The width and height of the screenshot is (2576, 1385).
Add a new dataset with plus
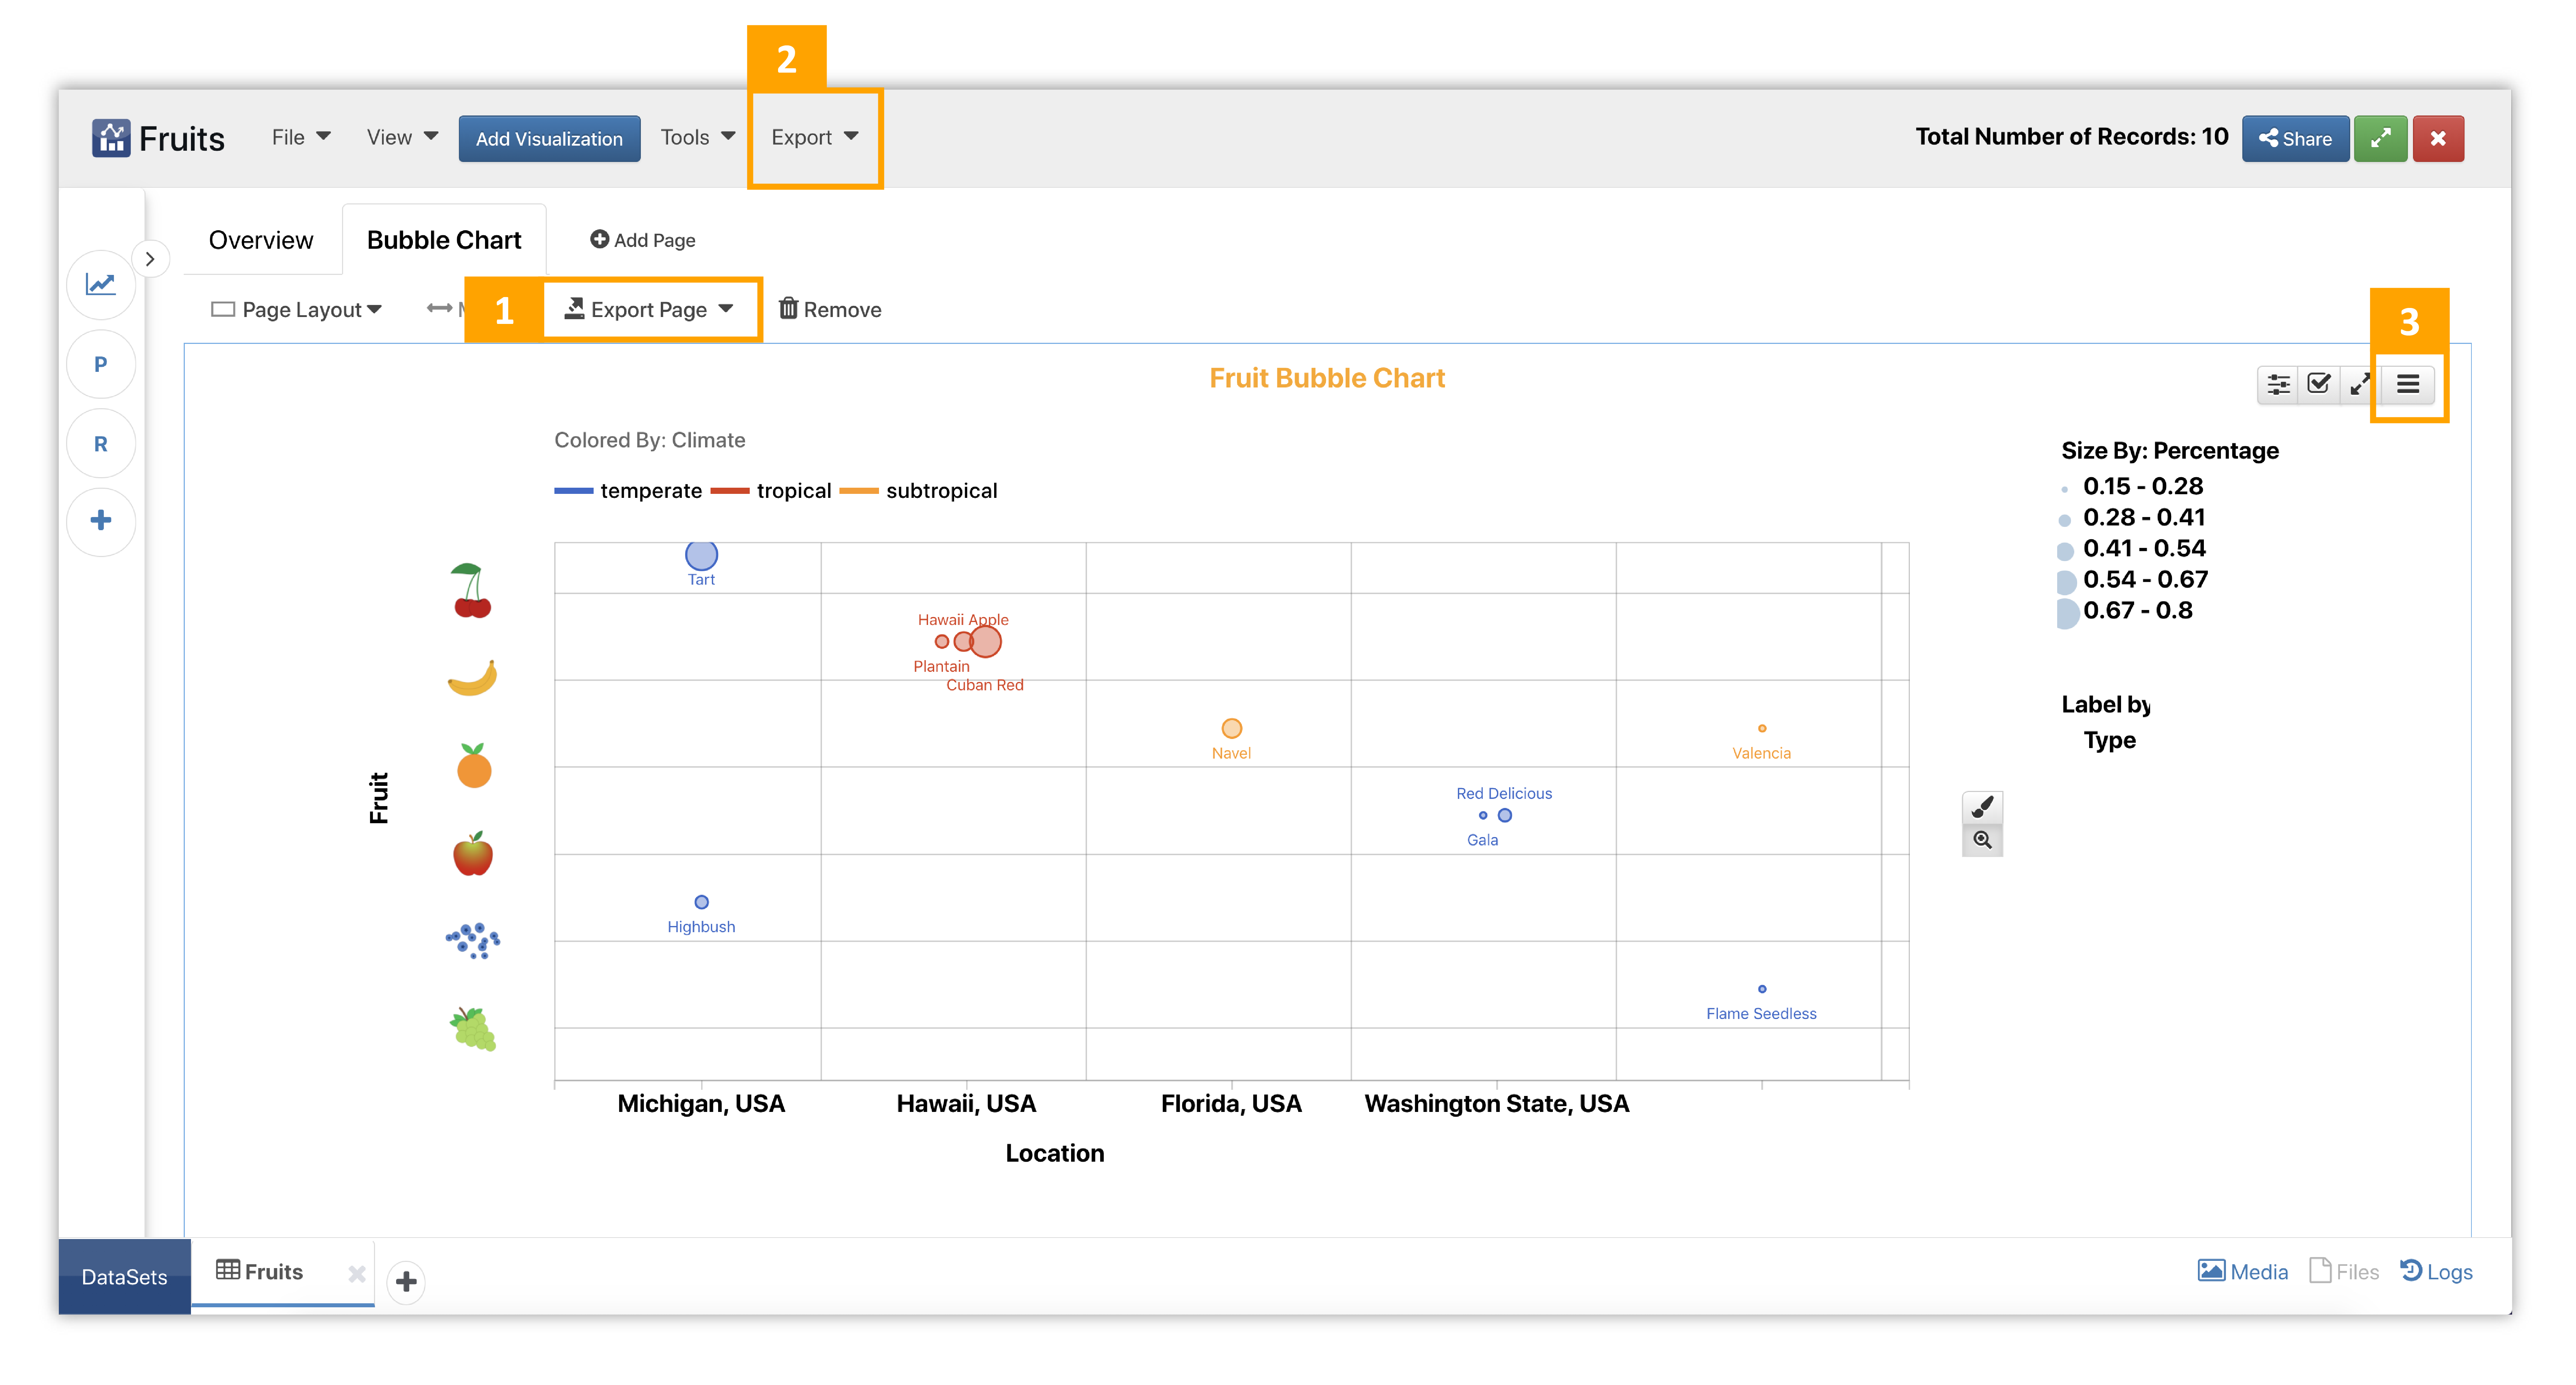(x=406, y=1281)
